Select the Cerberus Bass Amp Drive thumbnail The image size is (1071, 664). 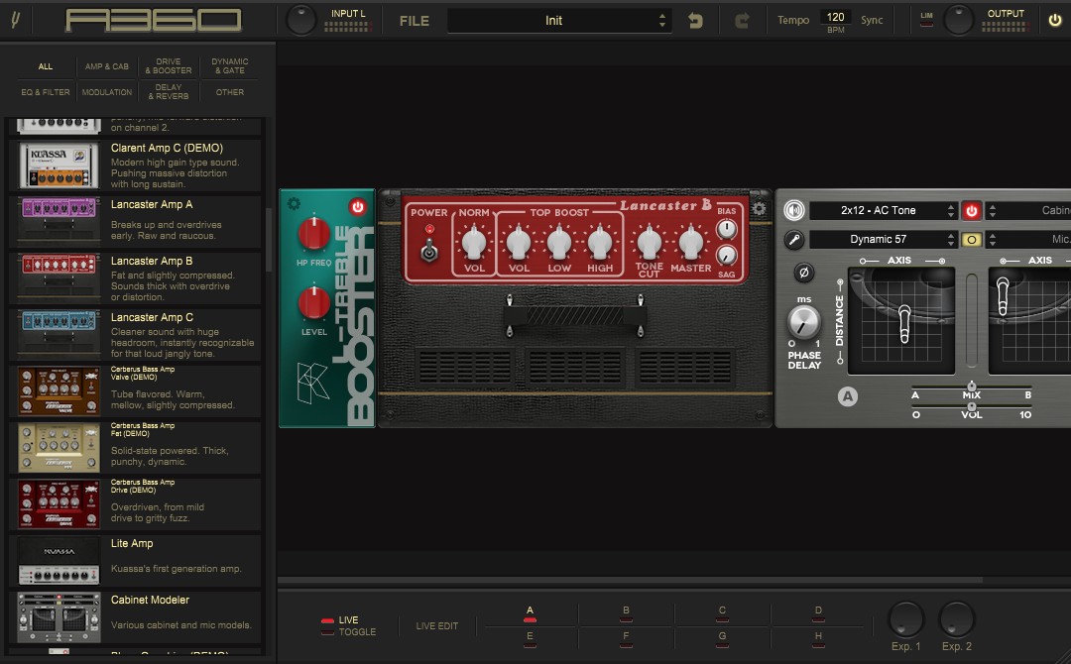(x=59, y=504)
